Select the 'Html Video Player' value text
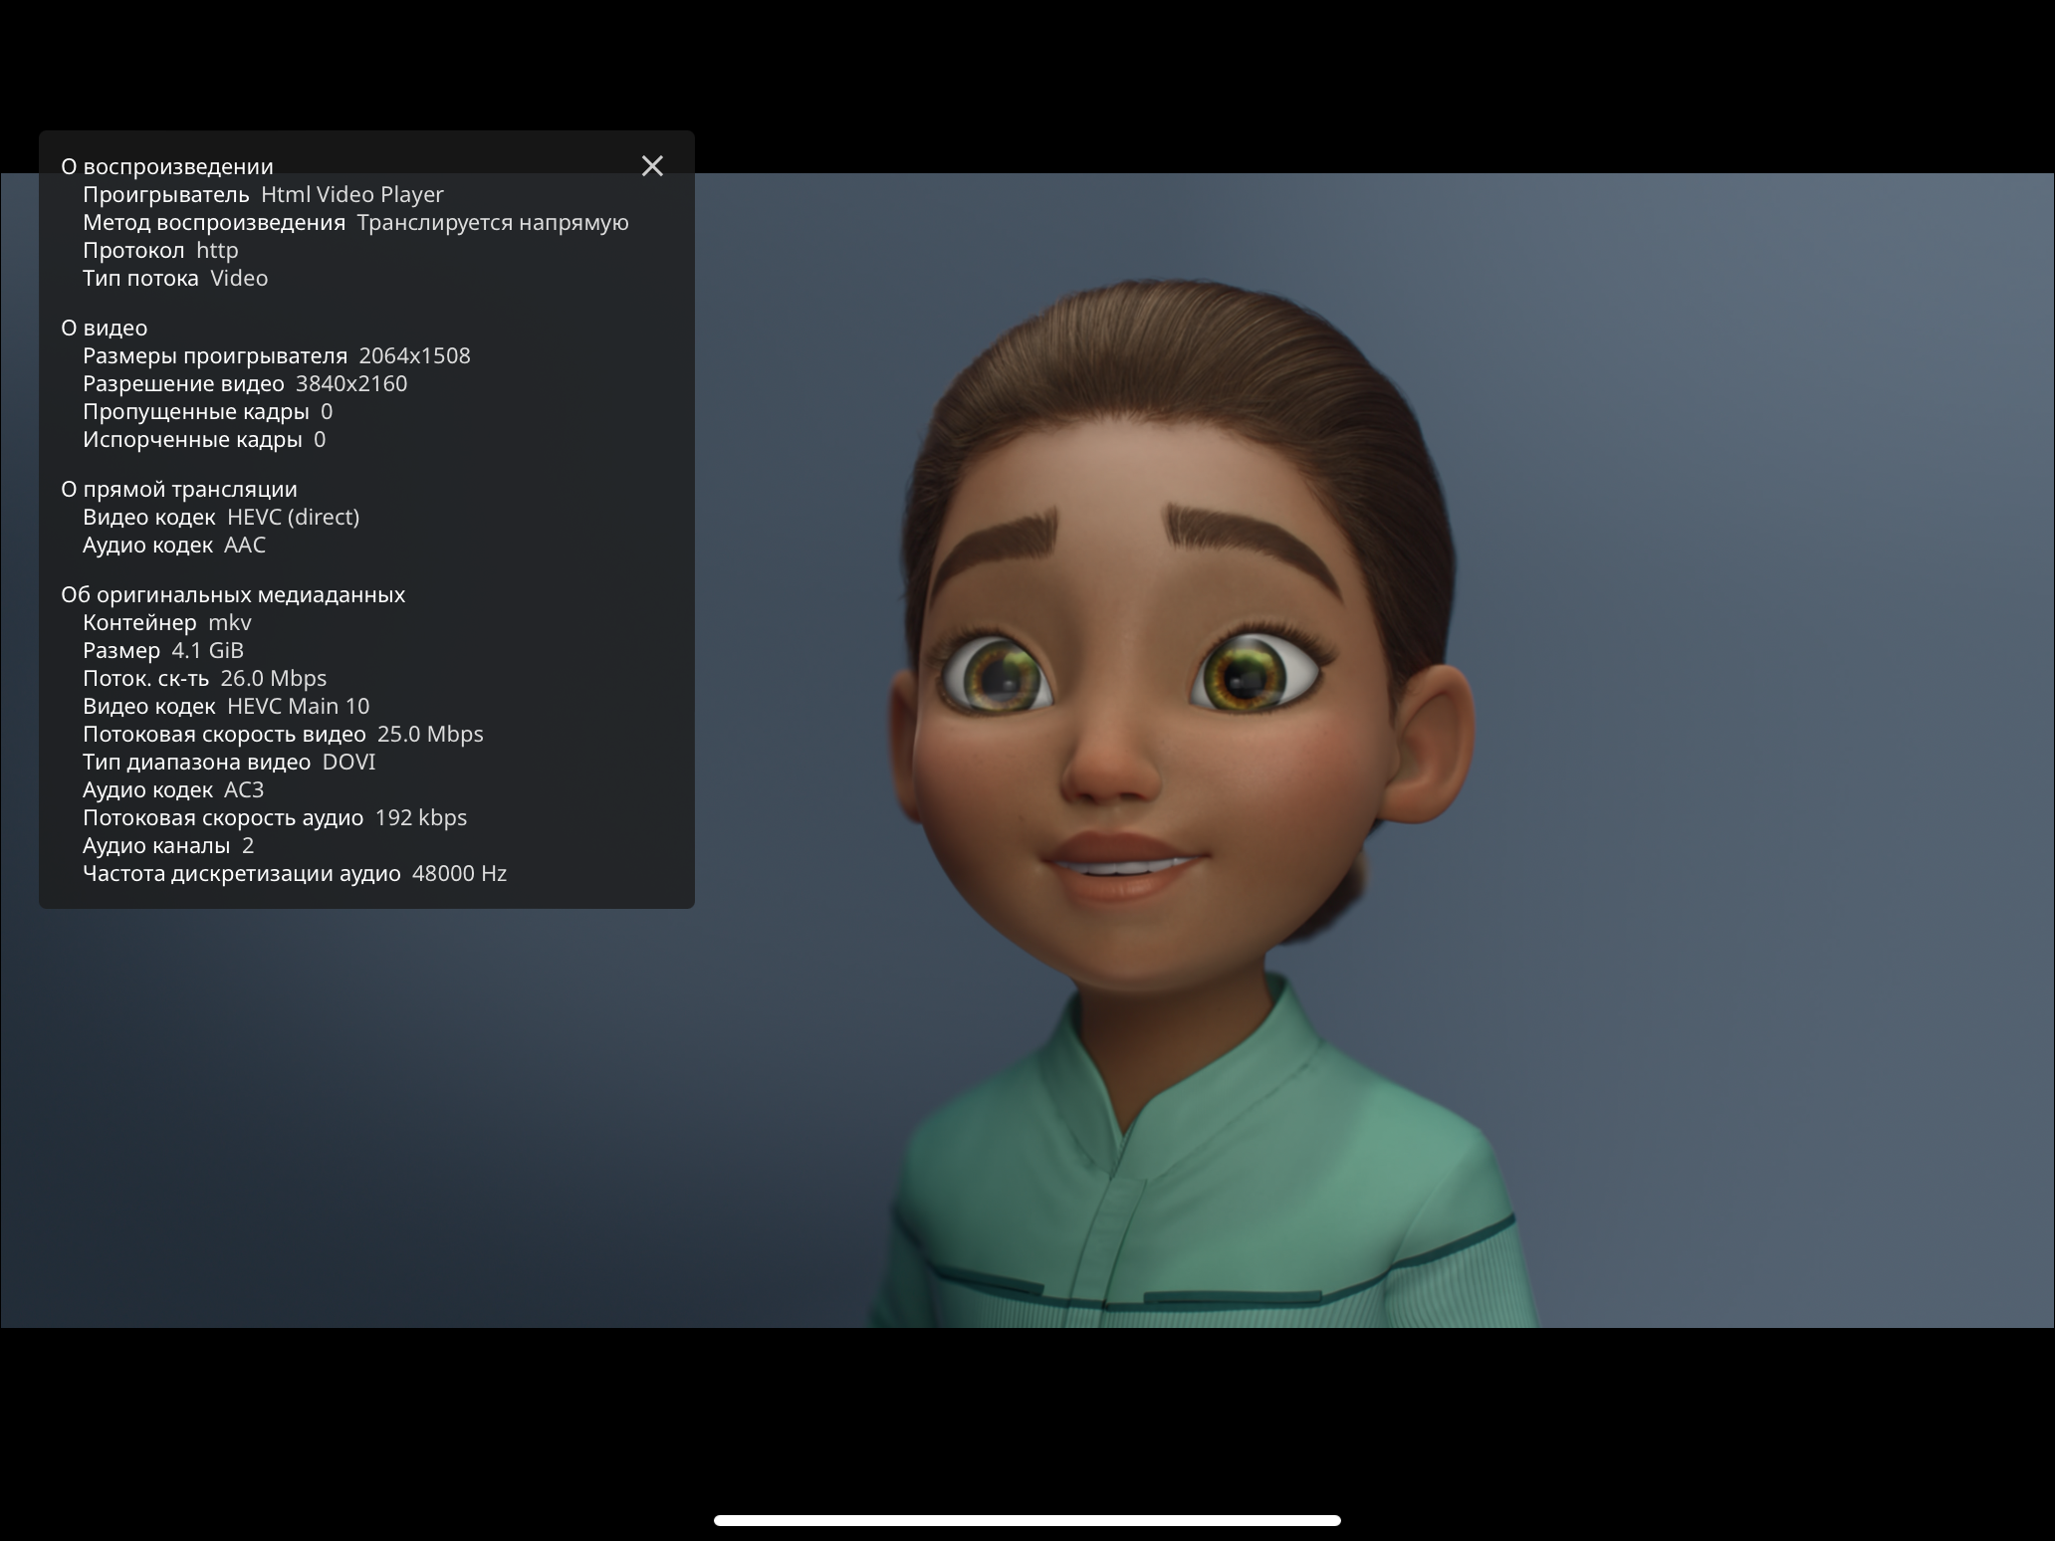The width and height of the screenshot is (2055, 1541). 351,195
